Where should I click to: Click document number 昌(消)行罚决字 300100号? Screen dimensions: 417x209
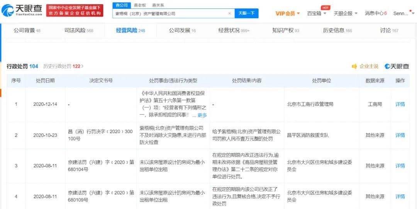(x=100, y=135)
